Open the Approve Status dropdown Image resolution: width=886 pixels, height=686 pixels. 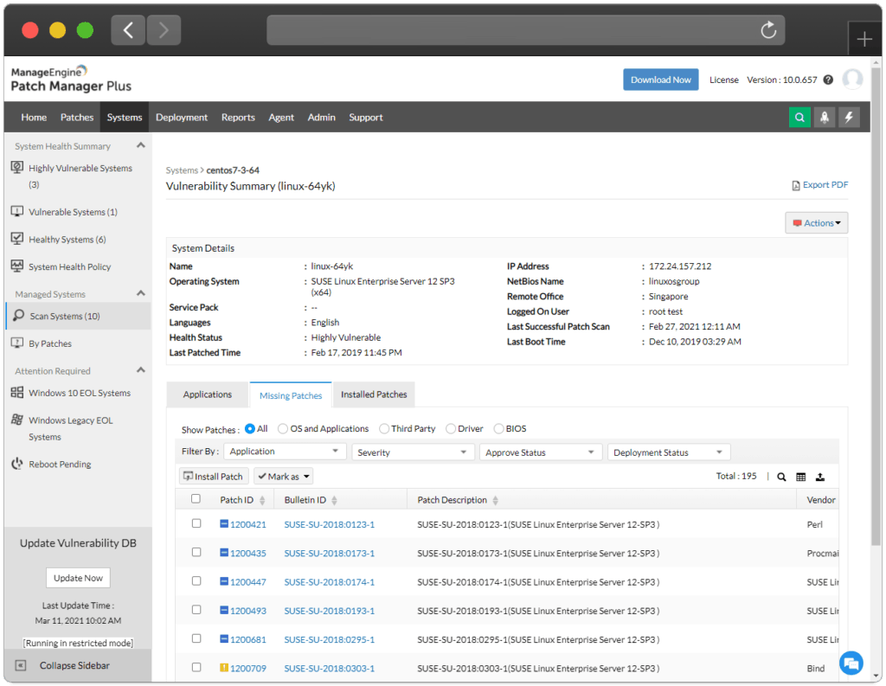click(x=541, y=452)
